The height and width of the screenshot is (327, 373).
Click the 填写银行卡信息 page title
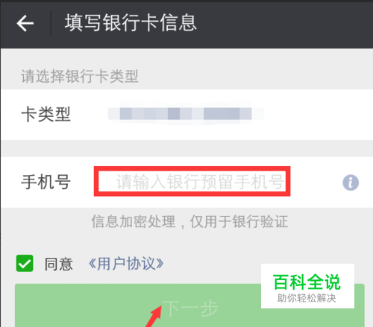point(131,23)
